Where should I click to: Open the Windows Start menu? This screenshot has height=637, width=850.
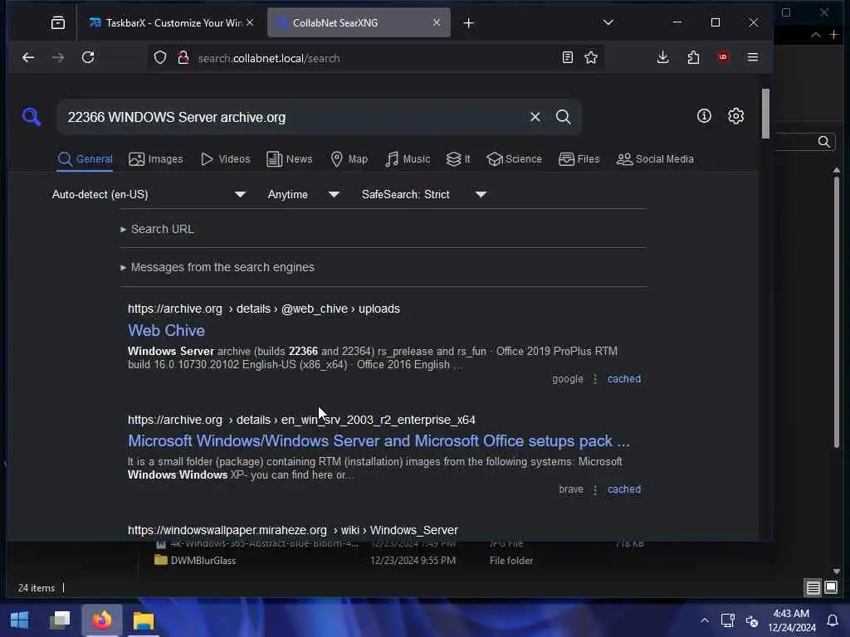(x=20, y=620)
